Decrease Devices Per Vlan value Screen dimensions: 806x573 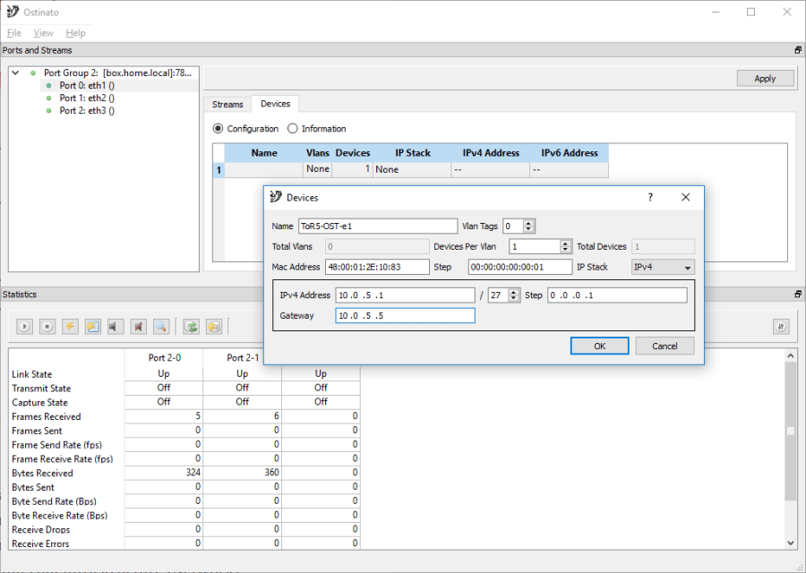pyautogui.click(x=565, y=249)
